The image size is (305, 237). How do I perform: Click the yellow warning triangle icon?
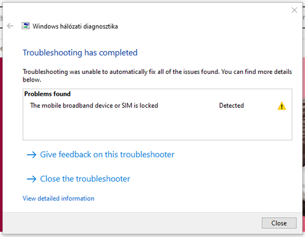281,106
